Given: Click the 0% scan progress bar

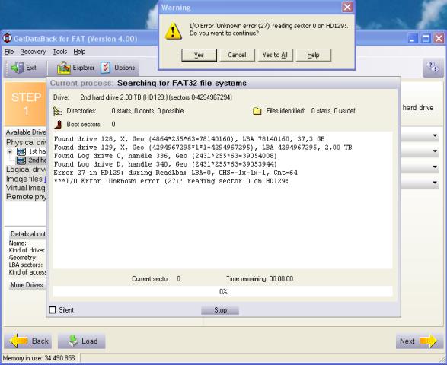Looking at the screenshot, I should click(222, 291).
